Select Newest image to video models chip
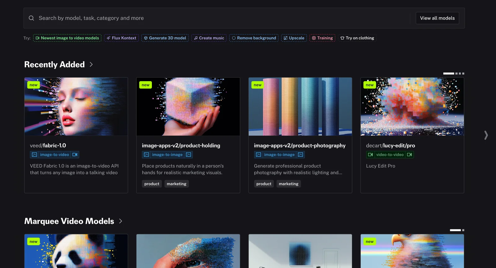The image size is (496, 268). (67, 38)
